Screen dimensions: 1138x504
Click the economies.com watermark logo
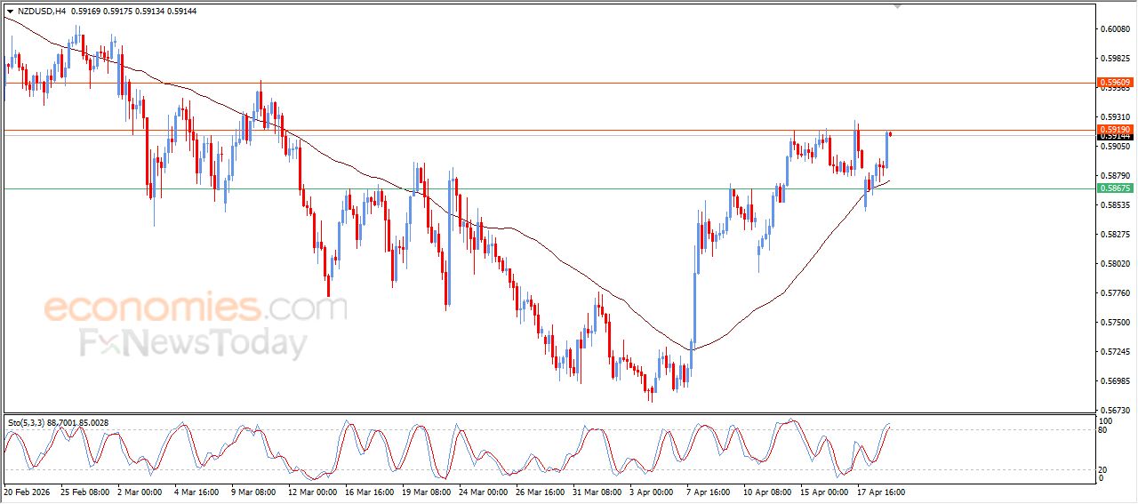(x=195, y=308)
